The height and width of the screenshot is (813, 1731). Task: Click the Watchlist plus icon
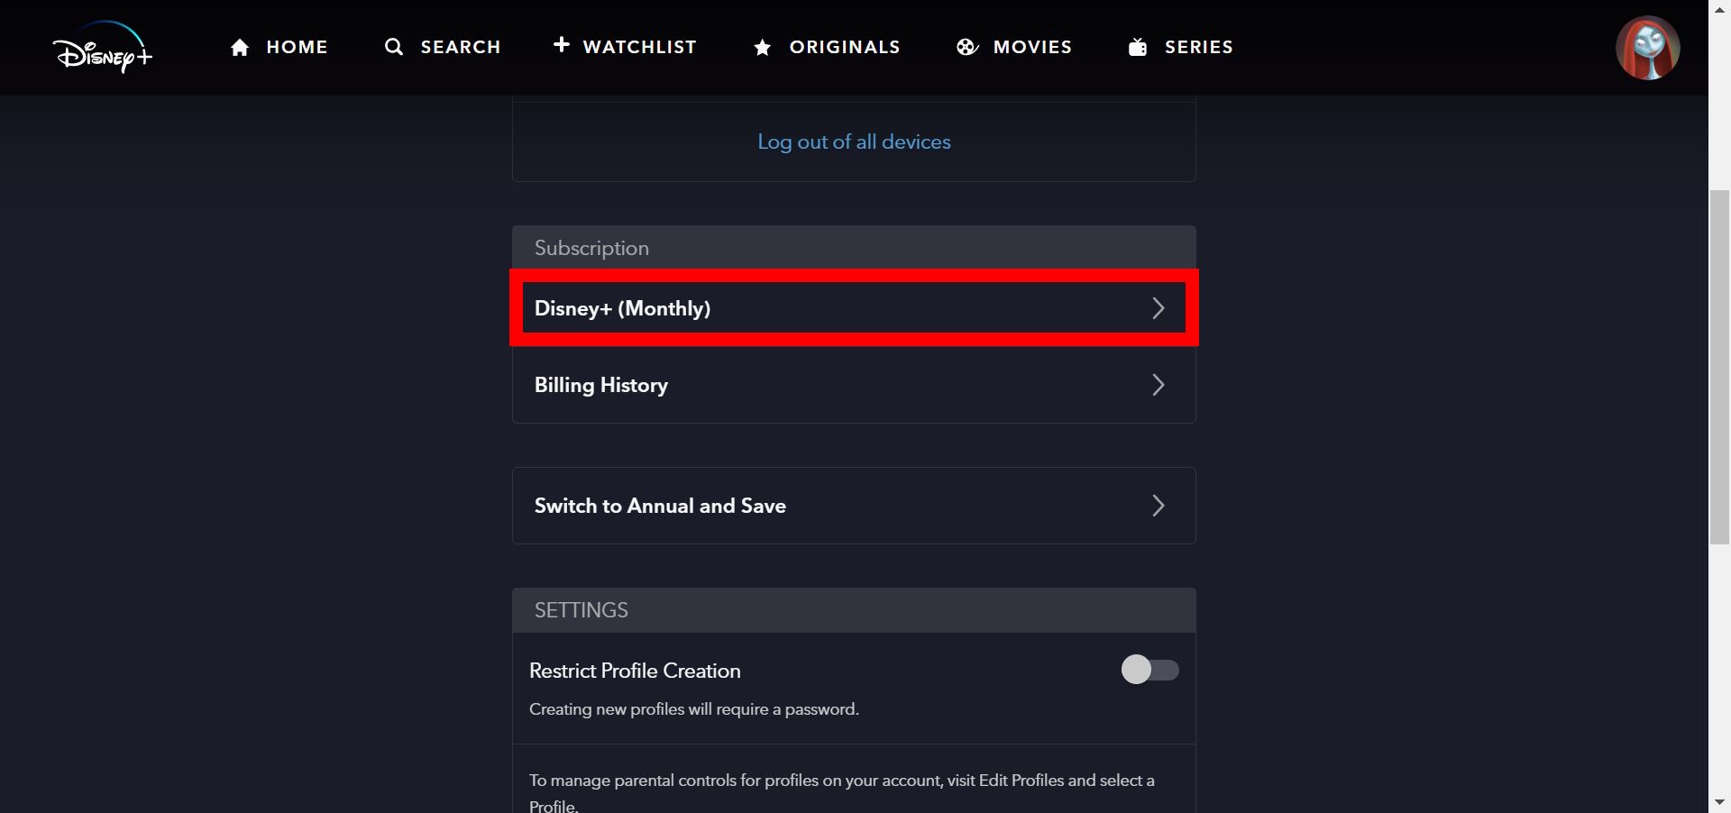pos(561,45)
